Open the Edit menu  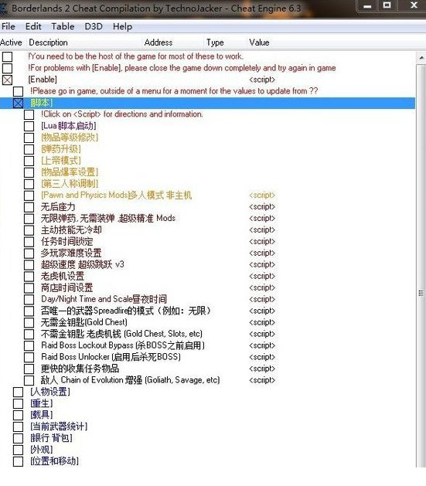point(33,26)
